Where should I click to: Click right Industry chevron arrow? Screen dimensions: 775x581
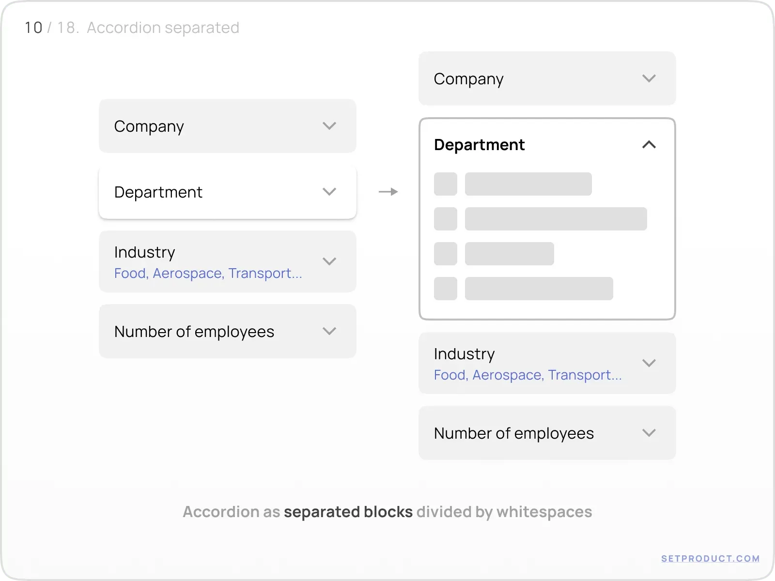[649, 363]
